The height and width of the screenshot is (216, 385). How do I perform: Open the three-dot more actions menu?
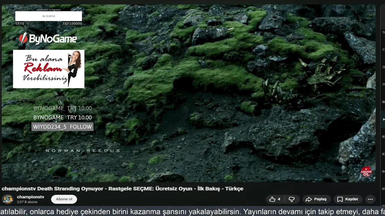click(x=370, y=199)
